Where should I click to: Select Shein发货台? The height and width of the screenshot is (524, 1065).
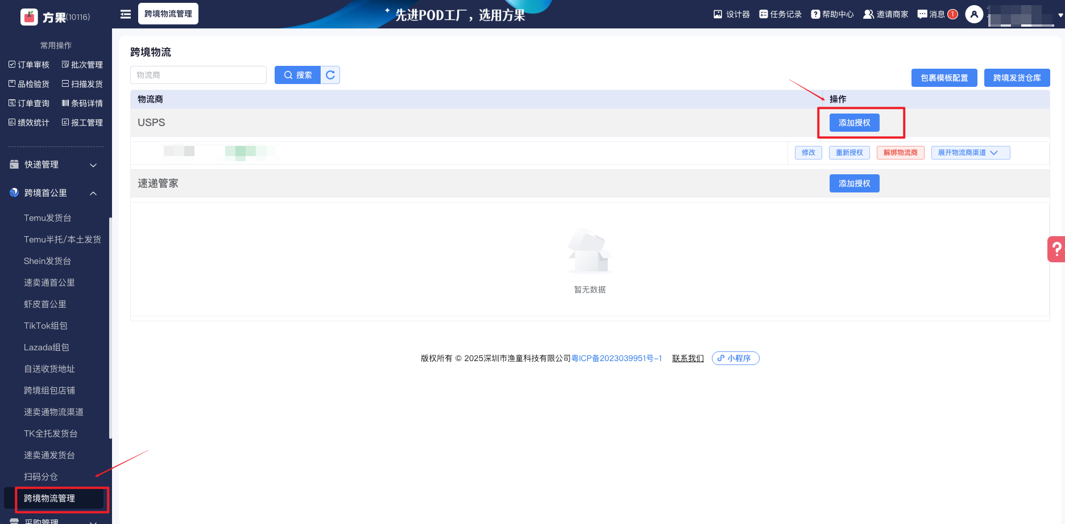(x=48, y=261)
